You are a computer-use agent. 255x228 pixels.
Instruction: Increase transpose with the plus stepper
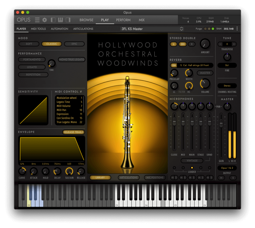tap(234, 44)
